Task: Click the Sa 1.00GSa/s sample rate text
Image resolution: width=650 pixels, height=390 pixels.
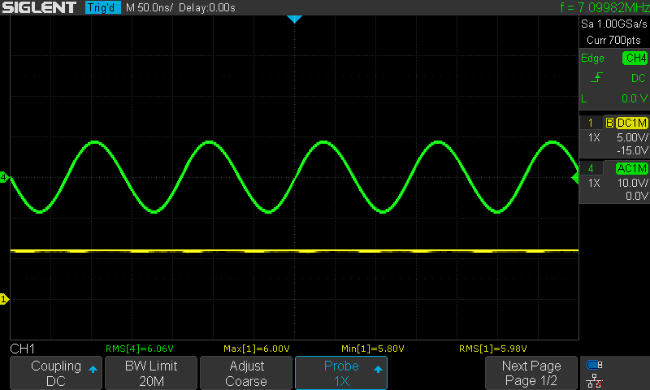Action: pos(614,24)
